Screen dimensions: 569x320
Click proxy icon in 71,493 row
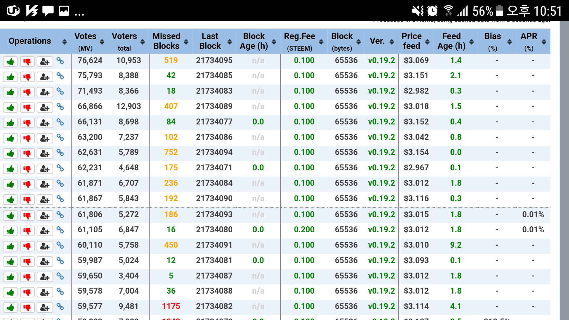click(x=44, y=92)
